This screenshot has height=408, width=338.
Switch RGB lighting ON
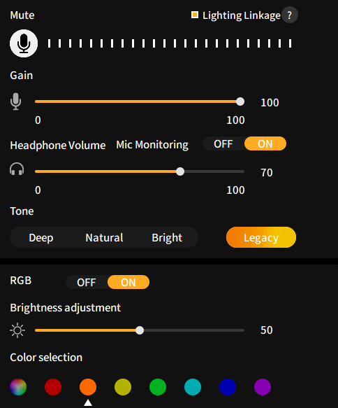(128, 282)
